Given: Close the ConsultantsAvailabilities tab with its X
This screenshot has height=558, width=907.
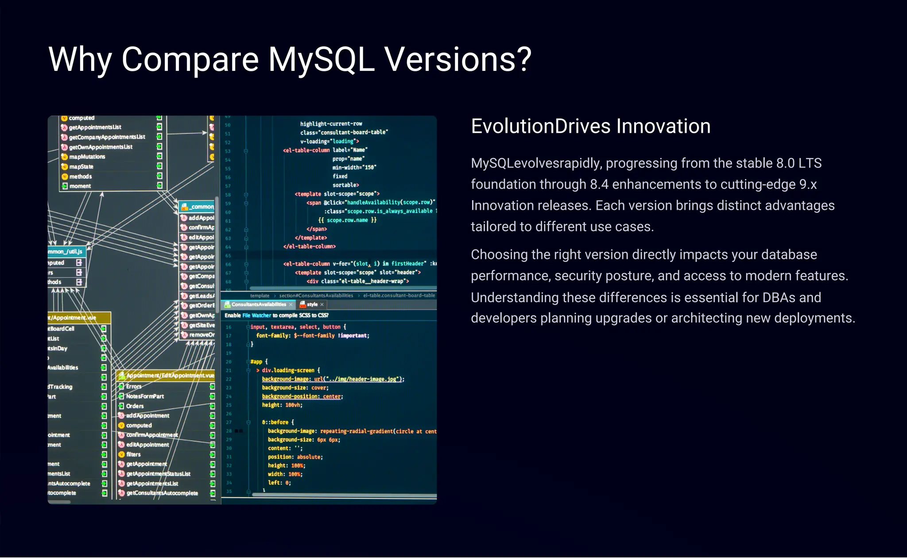Looking at the screenshot, I should click(x=291, y=304).
